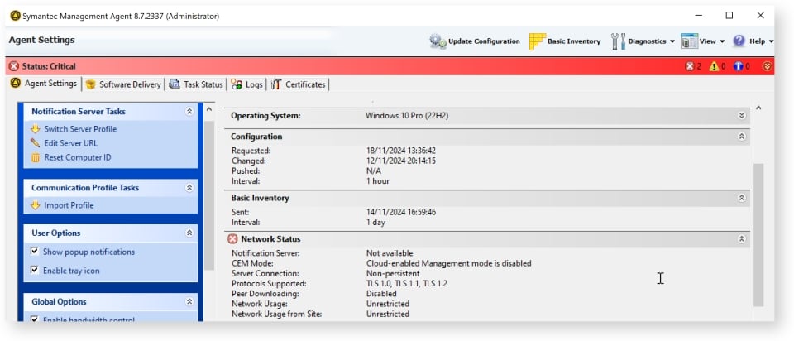Click the Basic Inventory toolbar label

[x=574, y=41]
